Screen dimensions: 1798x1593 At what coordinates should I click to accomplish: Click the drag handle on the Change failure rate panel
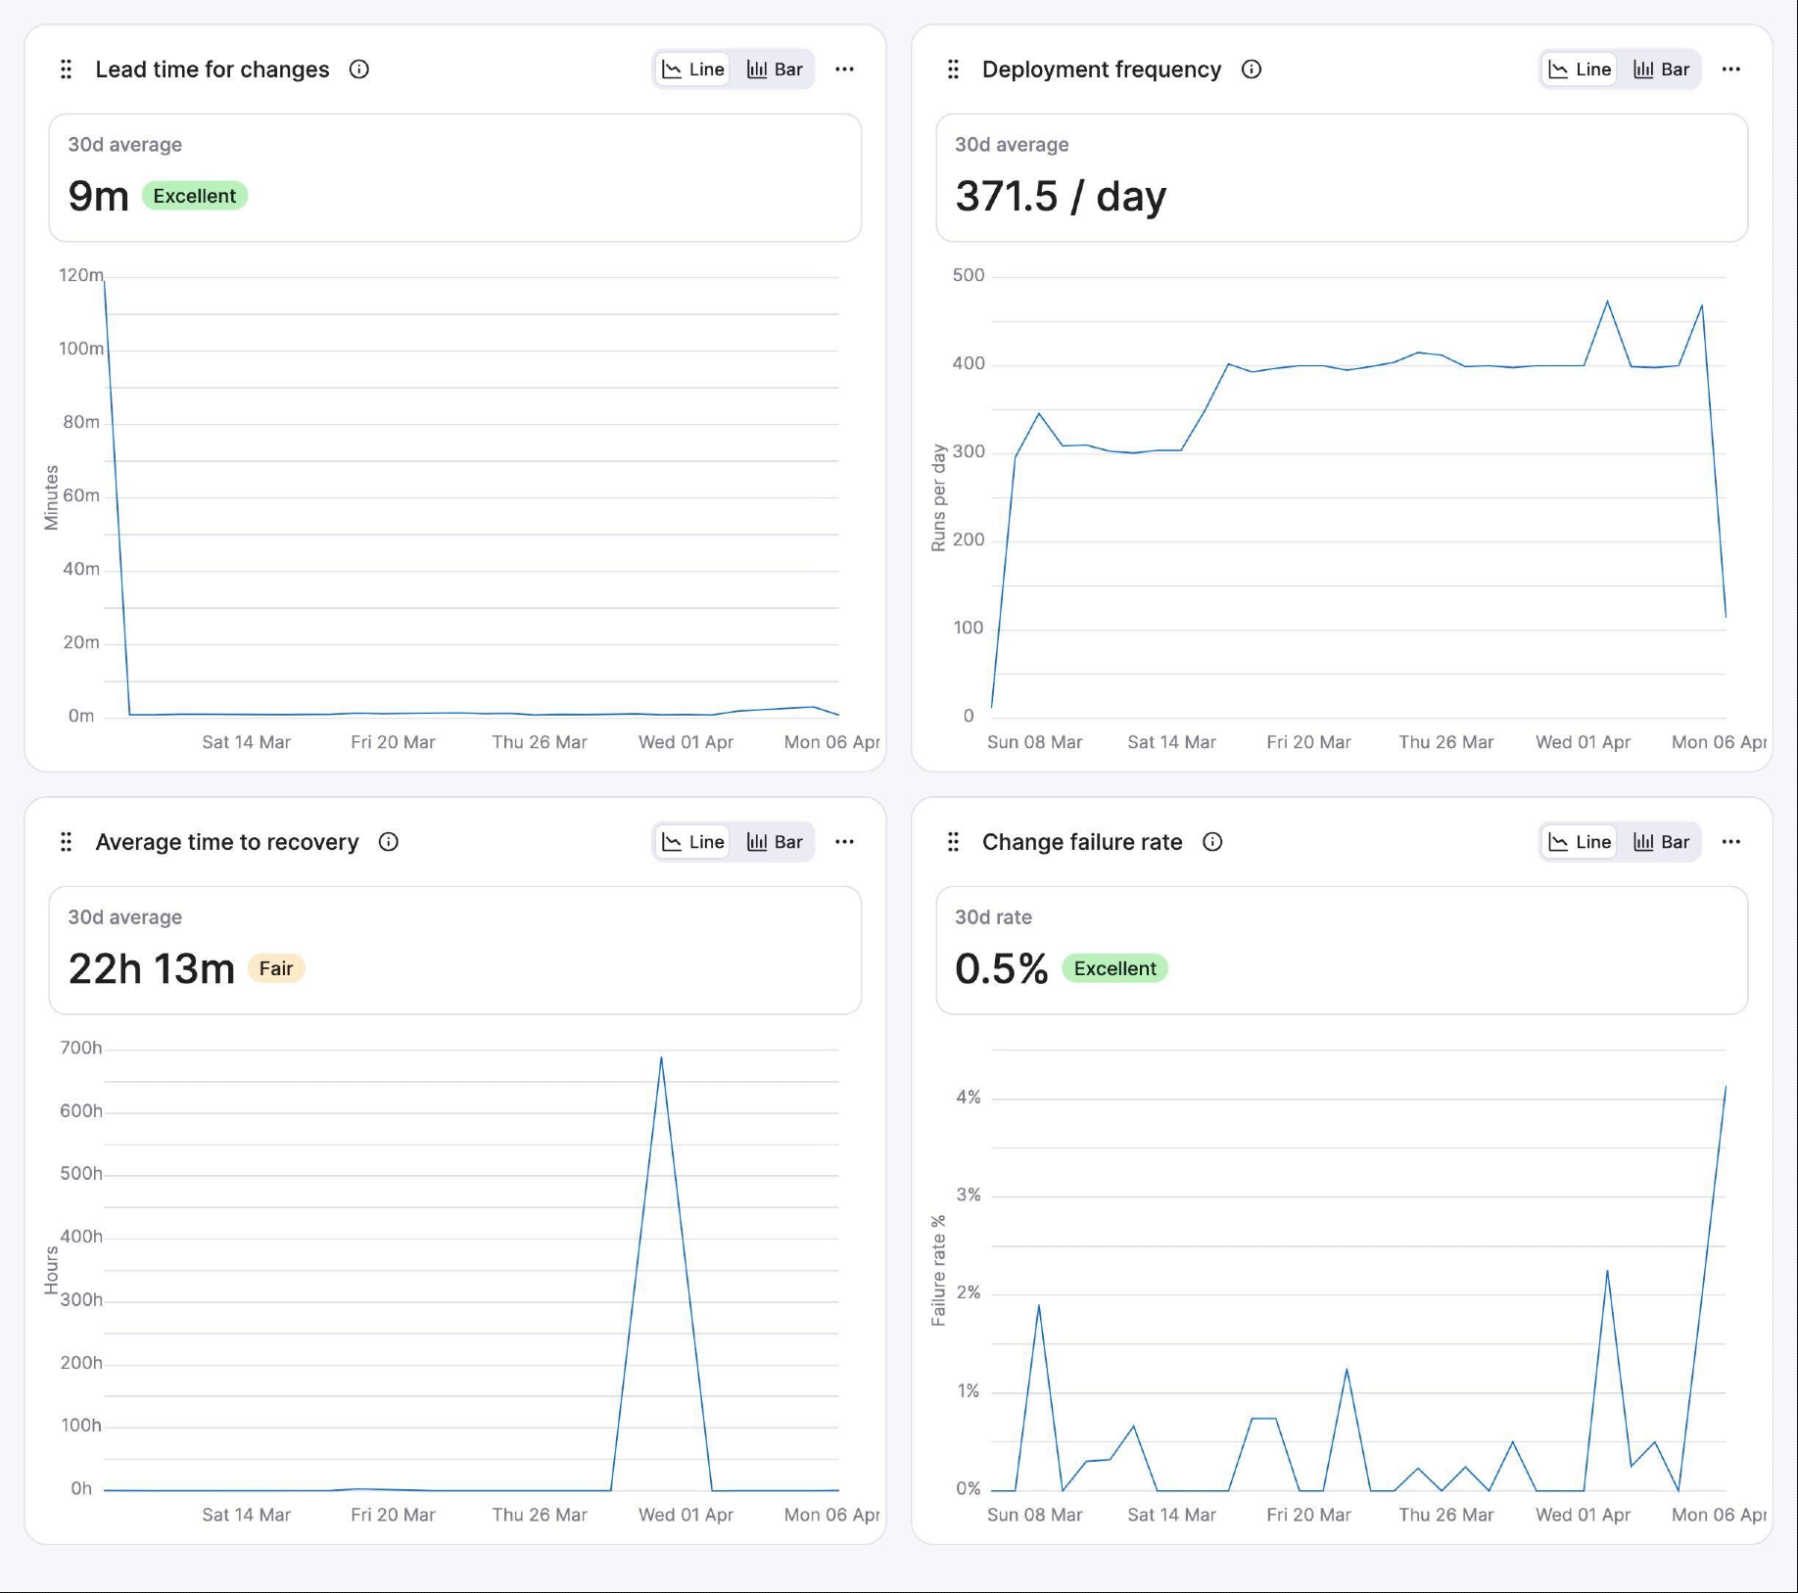click(x=953, y=841)
